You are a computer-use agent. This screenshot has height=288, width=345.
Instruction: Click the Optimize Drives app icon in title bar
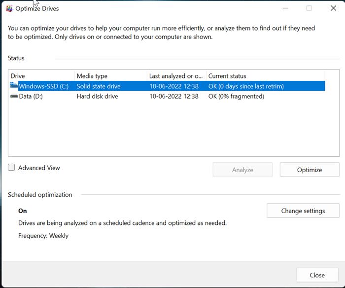pyautogui.click(x=9, y=8)
